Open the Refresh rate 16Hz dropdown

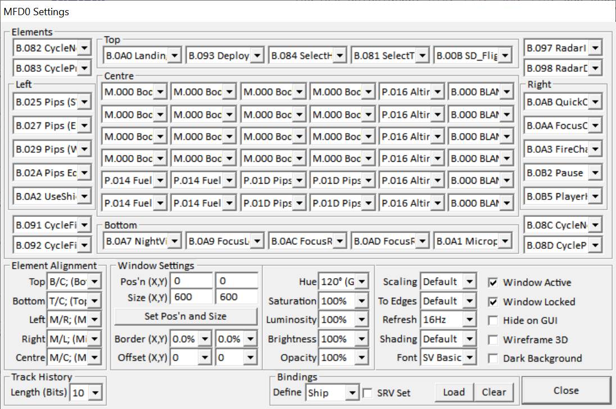pos(449,320)
